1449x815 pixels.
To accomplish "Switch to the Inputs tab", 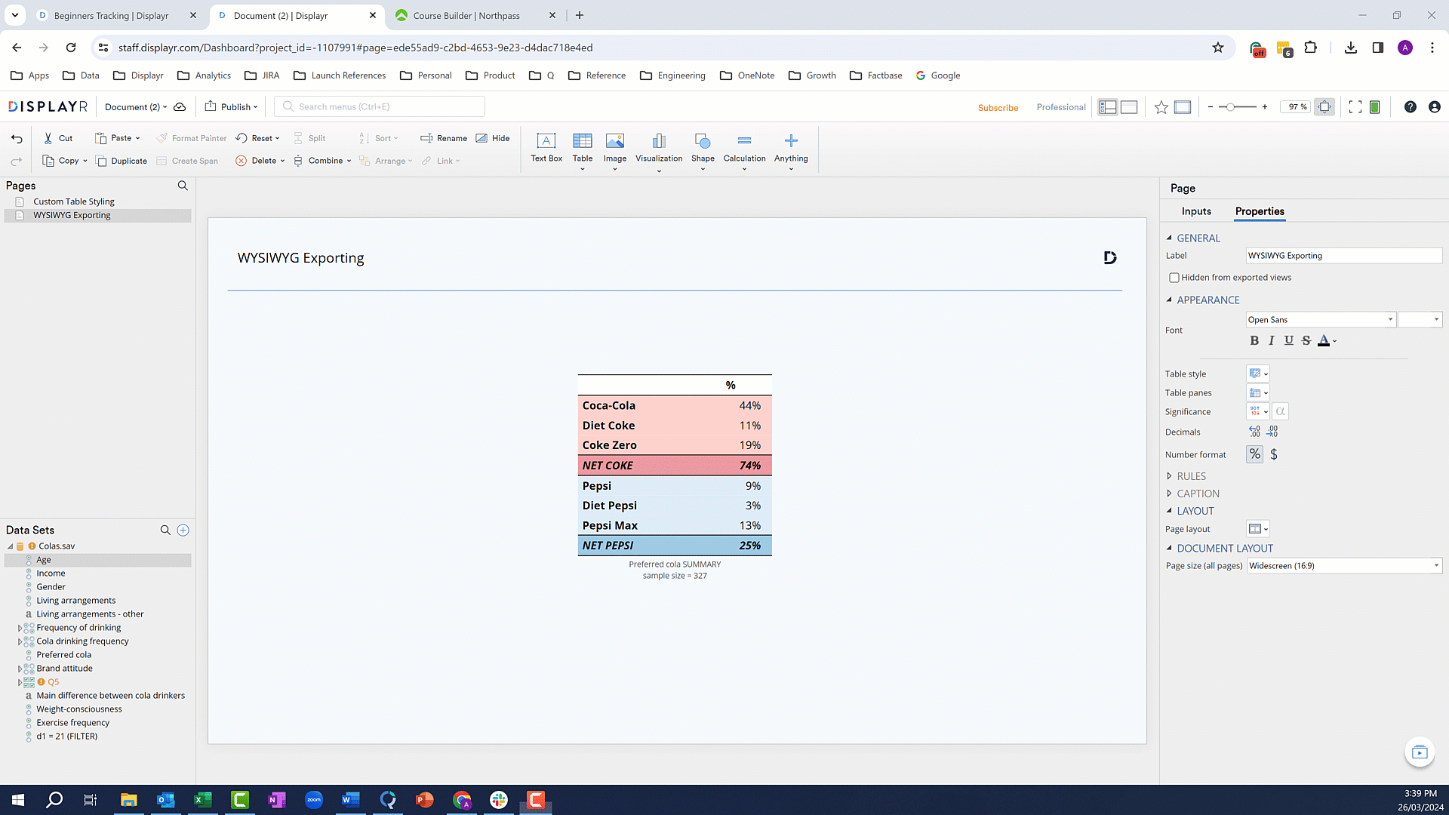I will (1196, 211).
